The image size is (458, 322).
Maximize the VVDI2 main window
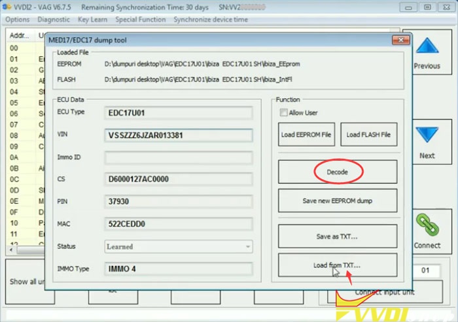point(427,8)
